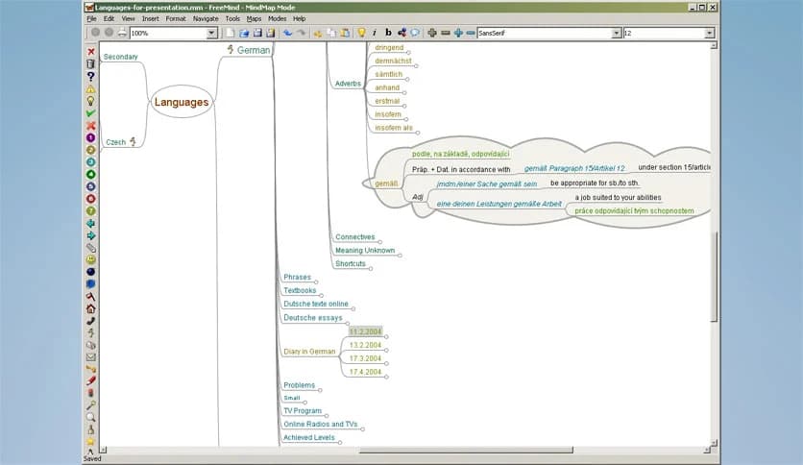
Task: Open the Format menu
Action: click(176, 18)
